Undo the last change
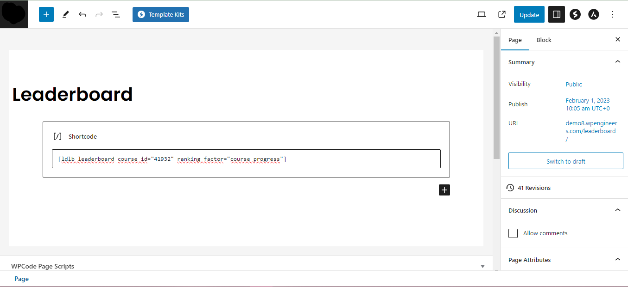This screenshot has height=287, width=628. pyautogui.click(x=82, y=14)
